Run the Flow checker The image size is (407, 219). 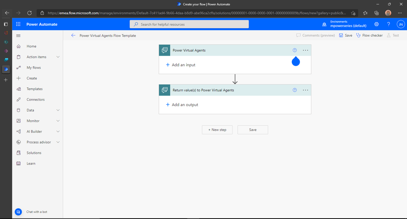370,35
